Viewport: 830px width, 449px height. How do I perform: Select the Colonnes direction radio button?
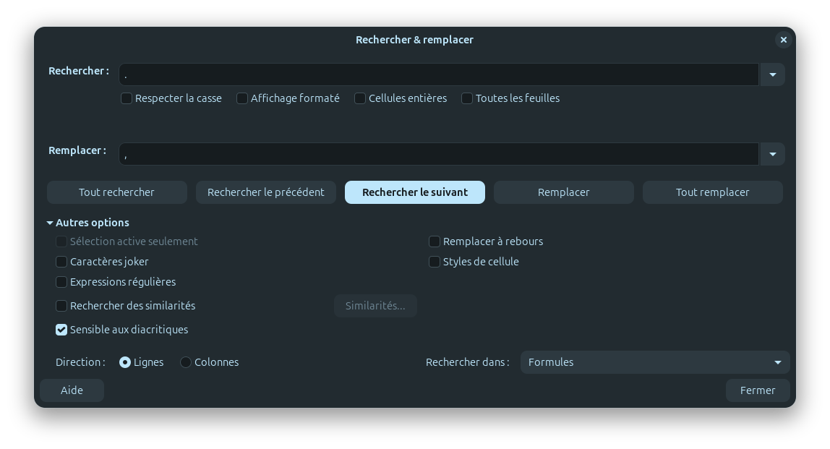click(x=186, y=362)
